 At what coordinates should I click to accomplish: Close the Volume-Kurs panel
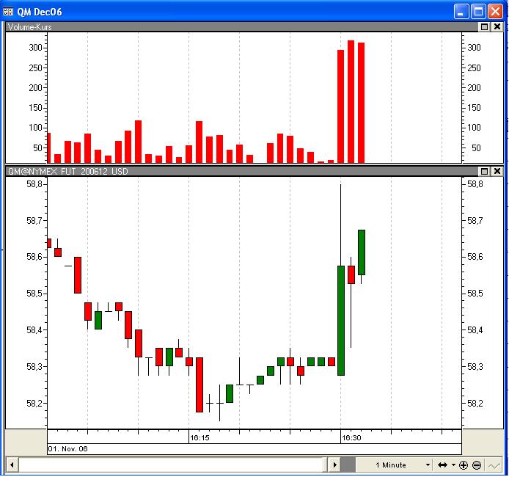coord(497,27)
